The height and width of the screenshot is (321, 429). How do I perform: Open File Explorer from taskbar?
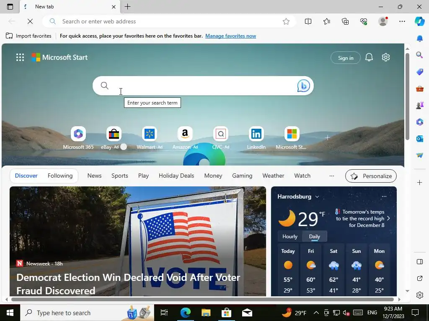point(206,313)
